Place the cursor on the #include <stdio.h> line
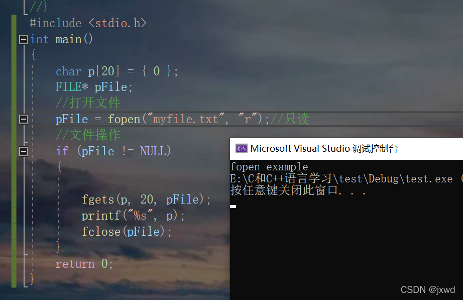 pyautogui.click(x=88, y=23)
